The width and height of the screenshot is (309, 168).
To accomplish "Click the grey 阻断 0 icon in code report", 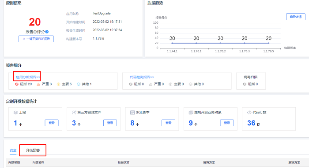I will [131, 84].
